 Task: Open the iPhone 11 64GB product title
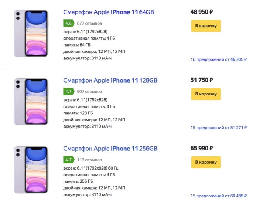tap(109, 12)
